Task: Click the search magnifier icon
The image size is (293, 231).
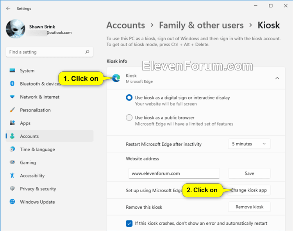Action: [87, 52]
